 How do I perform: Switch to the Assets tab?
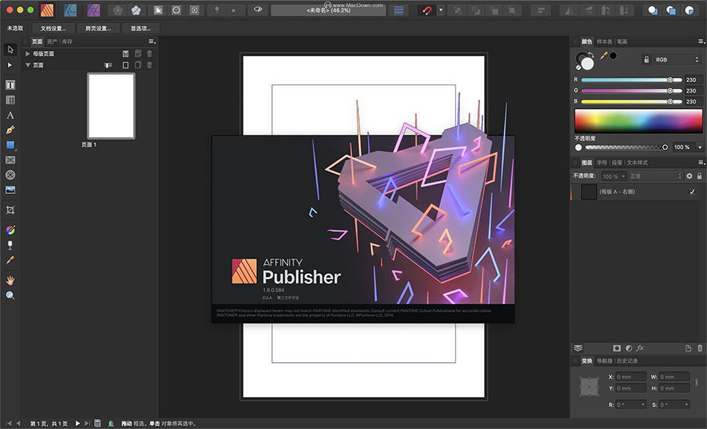[x=52, y=42]
